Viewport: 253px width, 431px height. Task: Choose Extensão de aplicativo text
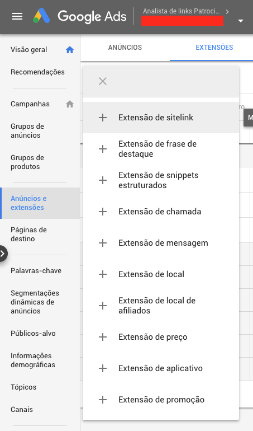[x=160, y=368]
